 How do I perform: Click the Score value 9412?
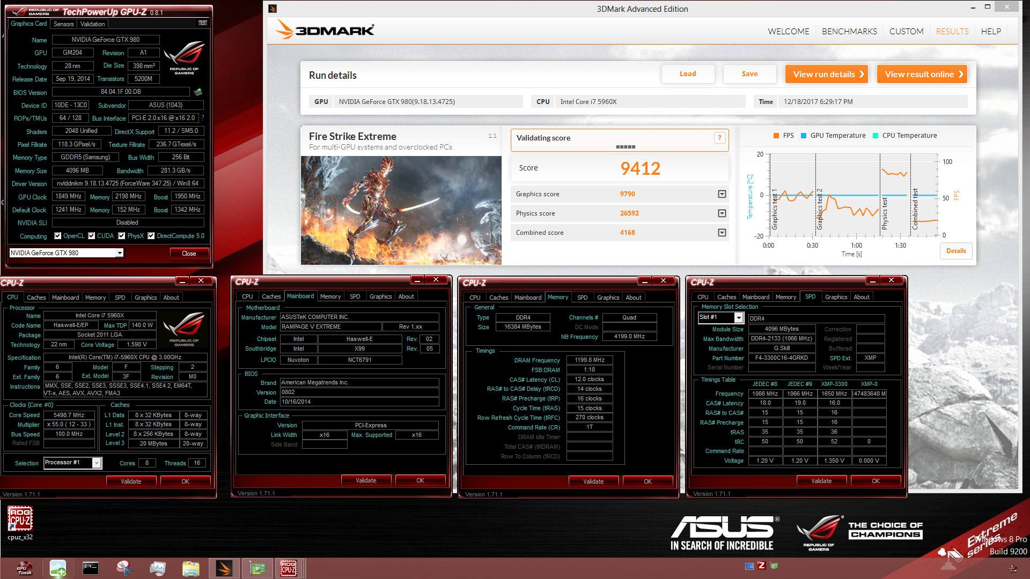640,168
